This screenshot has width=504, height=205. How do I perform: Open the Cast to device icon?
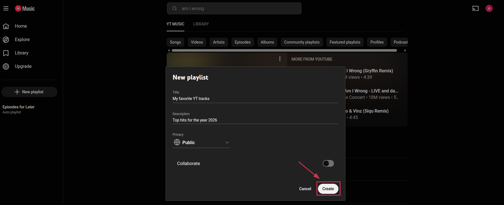coord(475,8)
